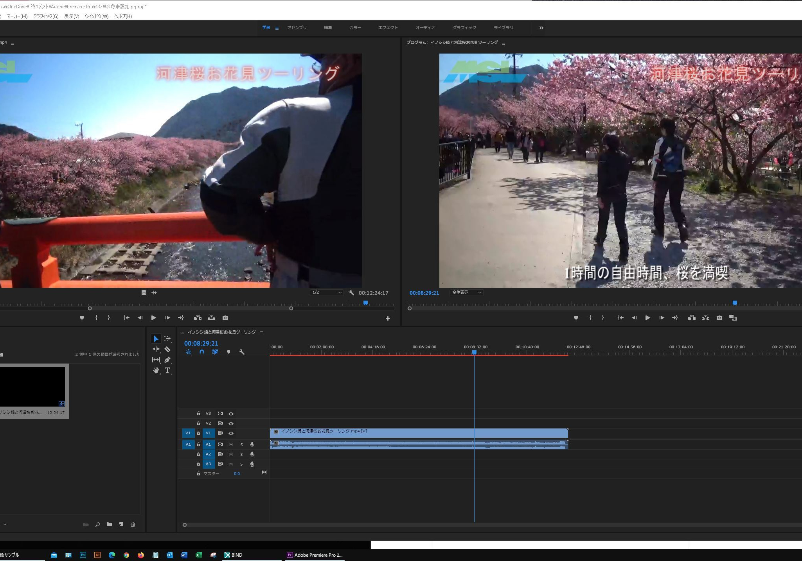This screenshot has width=802, height=561.
Task: Play the Program monitor video
Action: click(x=647, y=318)
